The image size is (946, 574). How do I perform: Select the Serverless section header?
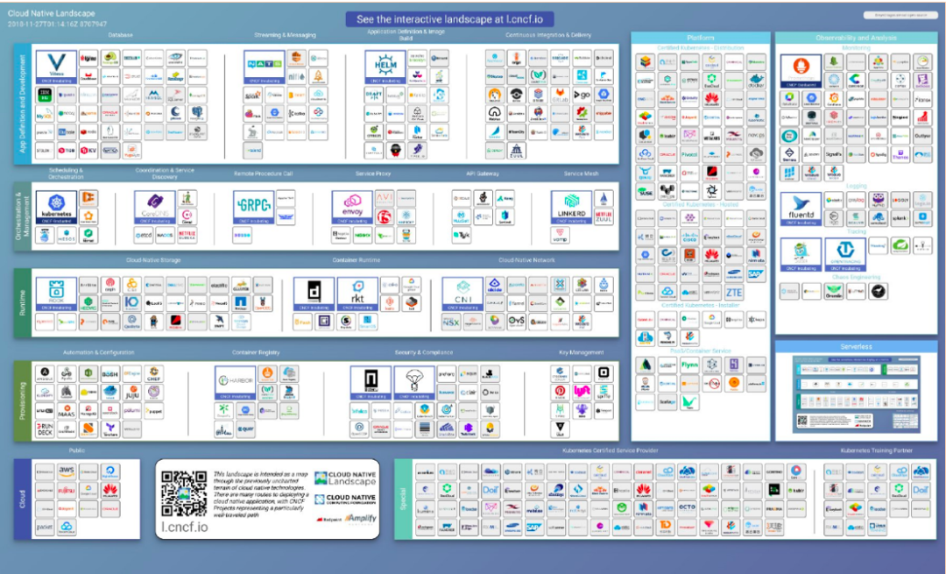coord(856,346)
